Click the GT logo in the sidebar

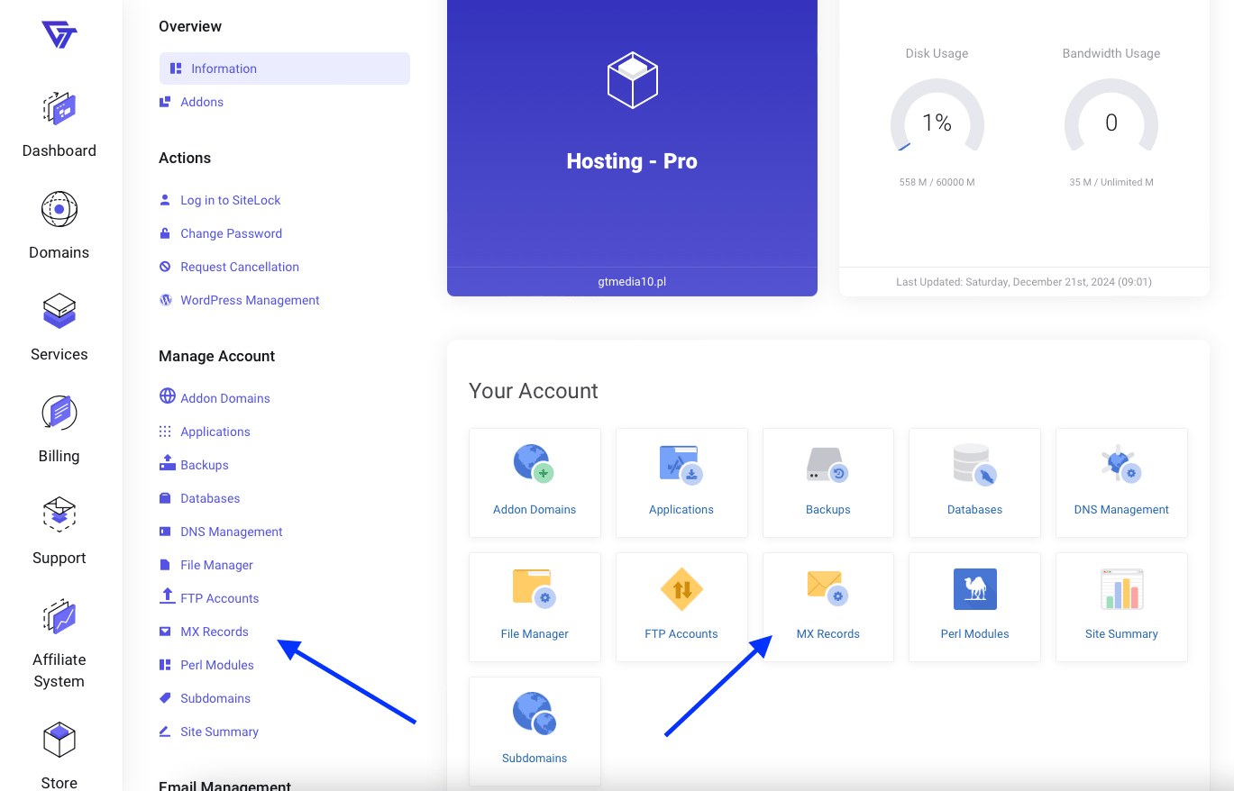tap(59, 34)
